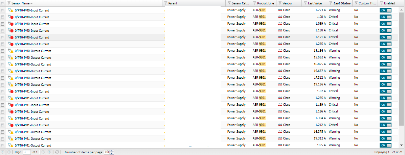The image size is (405, 155).
Task: Click the Parent column filter icon
Action: point(165,3)
